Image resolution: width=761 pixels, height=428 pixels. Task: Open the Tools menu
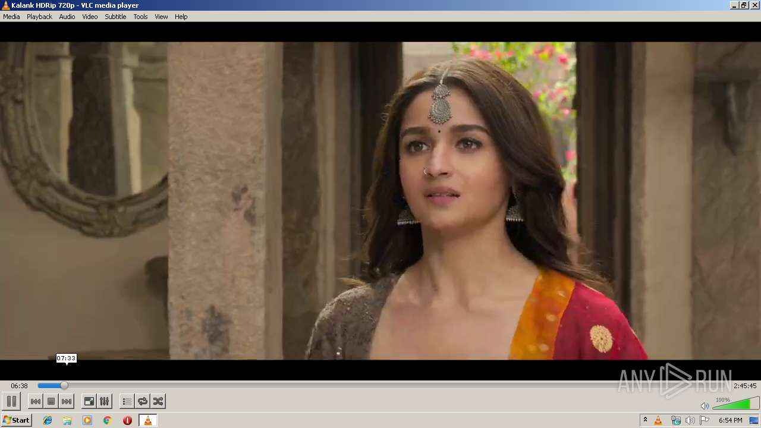coord(140,17)
